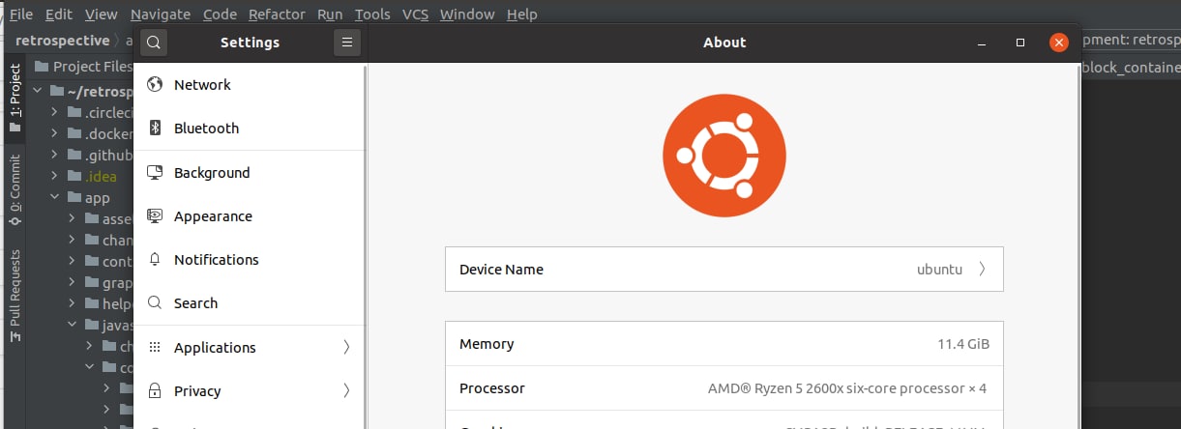Viewport: 1181px width, 429px height.
Task: Switch to the 1: Project tool window tab
Action: pyautogui.click(x=15, y=99)
